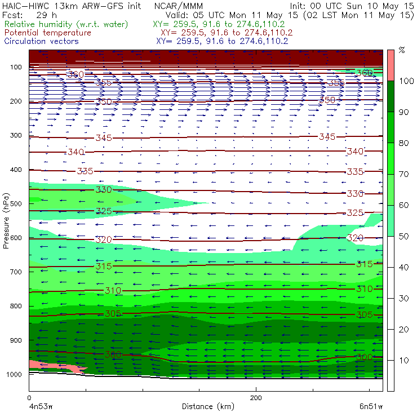Image resolution: width=417 pixels, height=417 pixels.
Task: Click the title 'HAIC-HIWC 13km ARW-GFS init'
Action: (72, 6)
